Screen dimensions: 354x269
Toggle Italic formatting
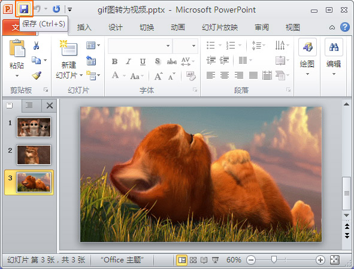(128, 61)
